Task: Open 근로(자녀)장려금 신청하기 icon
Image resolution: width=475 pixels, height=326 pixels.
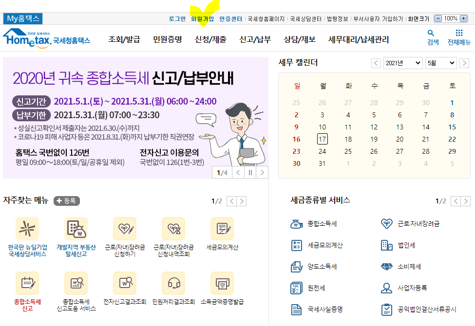Action: [x=125, y=229]
